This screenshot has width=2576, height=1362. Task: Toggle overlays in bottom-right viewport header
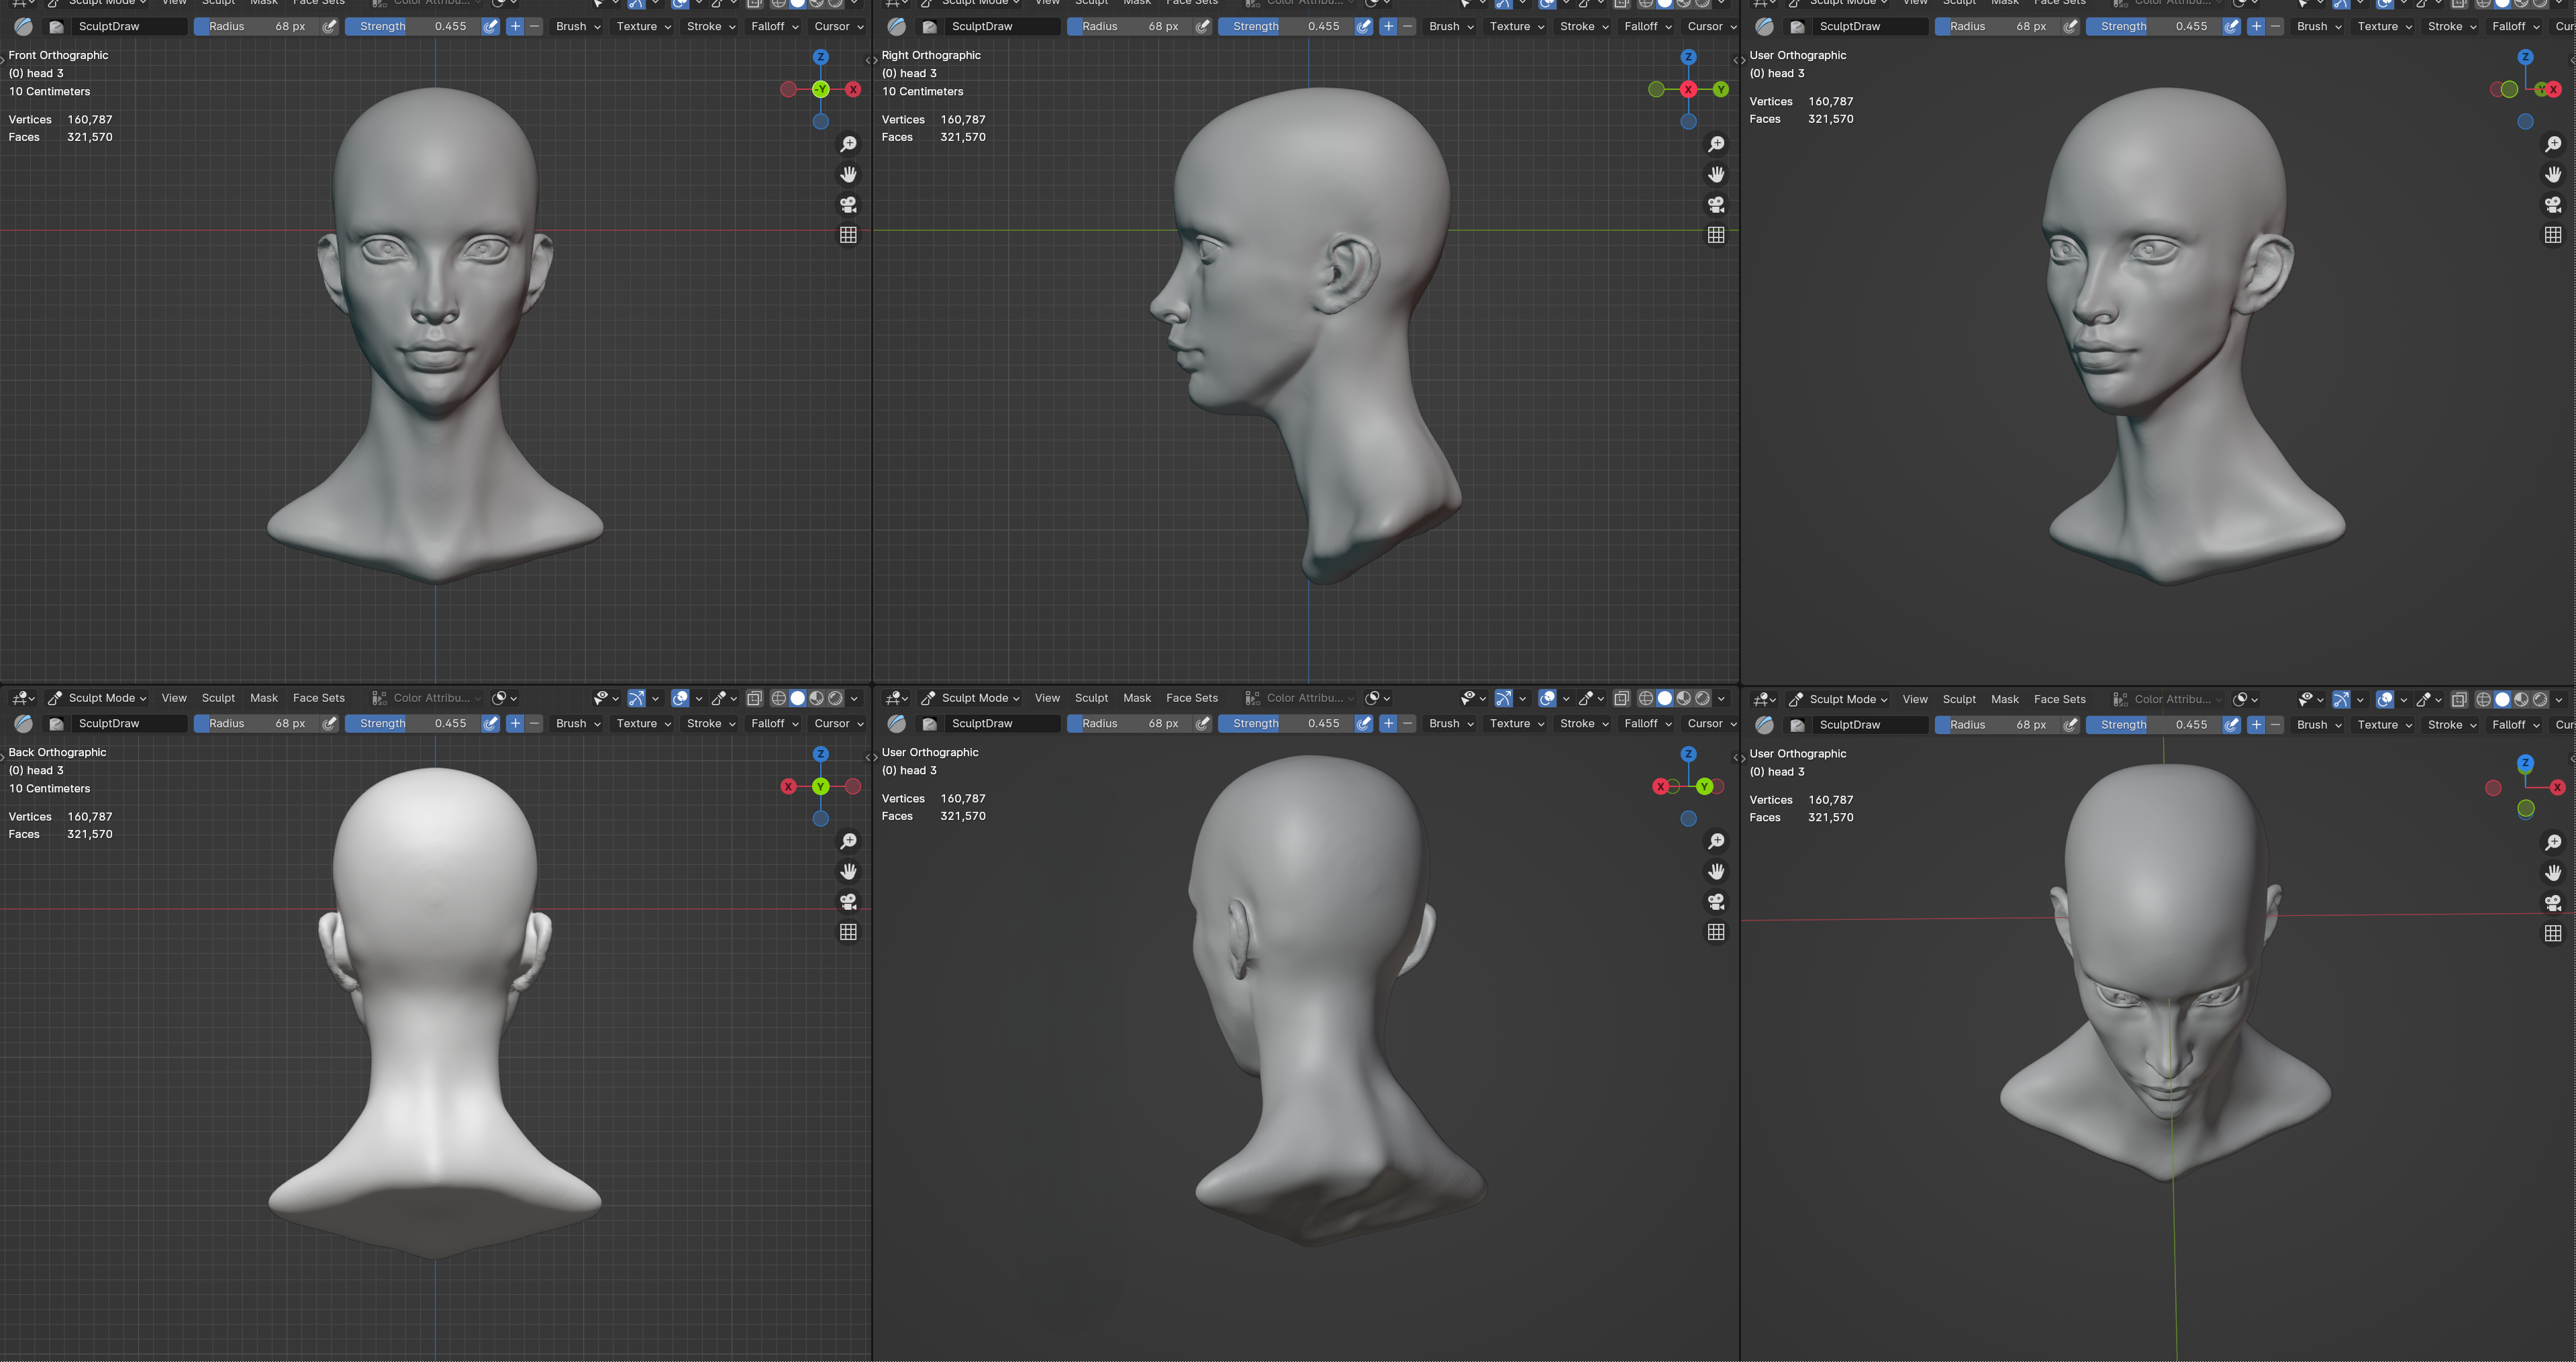[x=2385, y=700]
